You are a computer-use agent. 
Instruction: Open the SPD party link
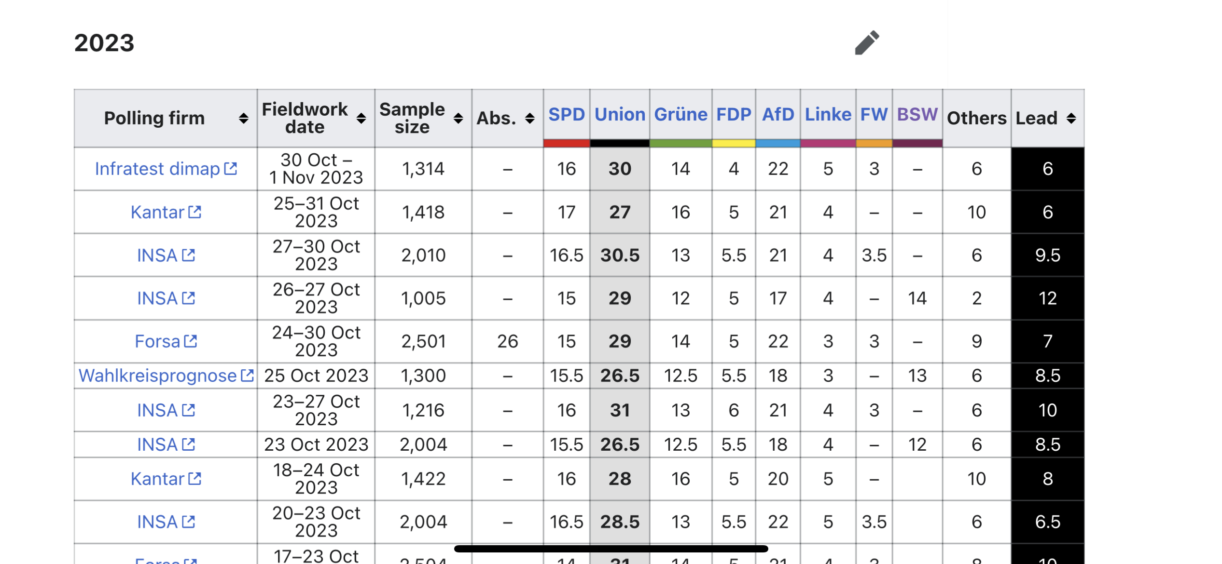click(566, 114)
